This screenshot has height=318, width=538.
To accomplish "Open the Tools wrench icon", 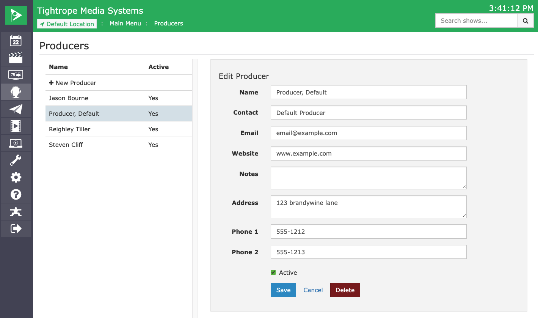I will click(x=16, y=160).
